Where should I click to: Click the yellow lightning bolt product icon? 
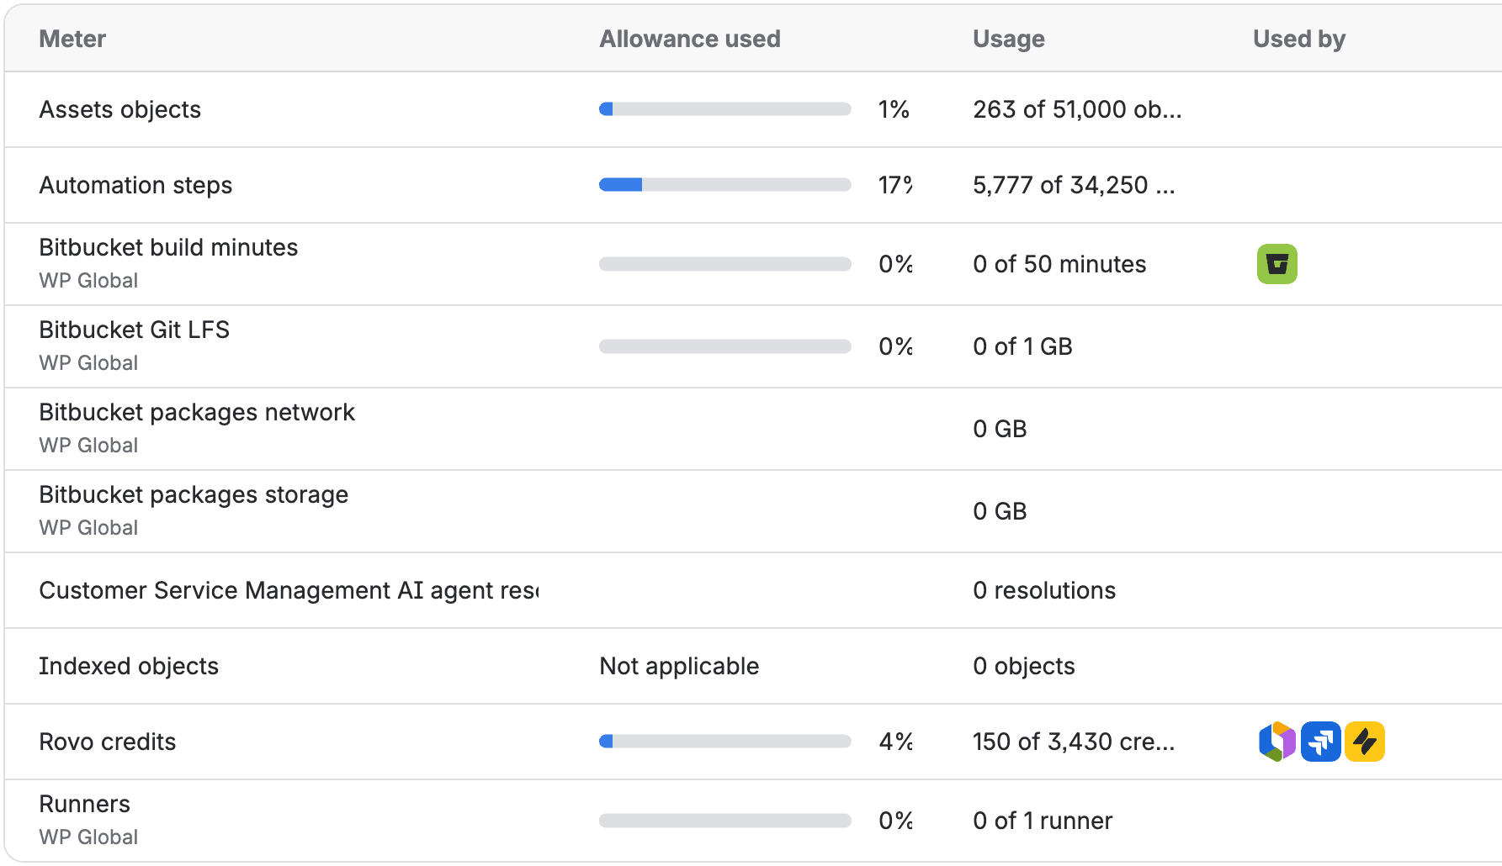1364,742
